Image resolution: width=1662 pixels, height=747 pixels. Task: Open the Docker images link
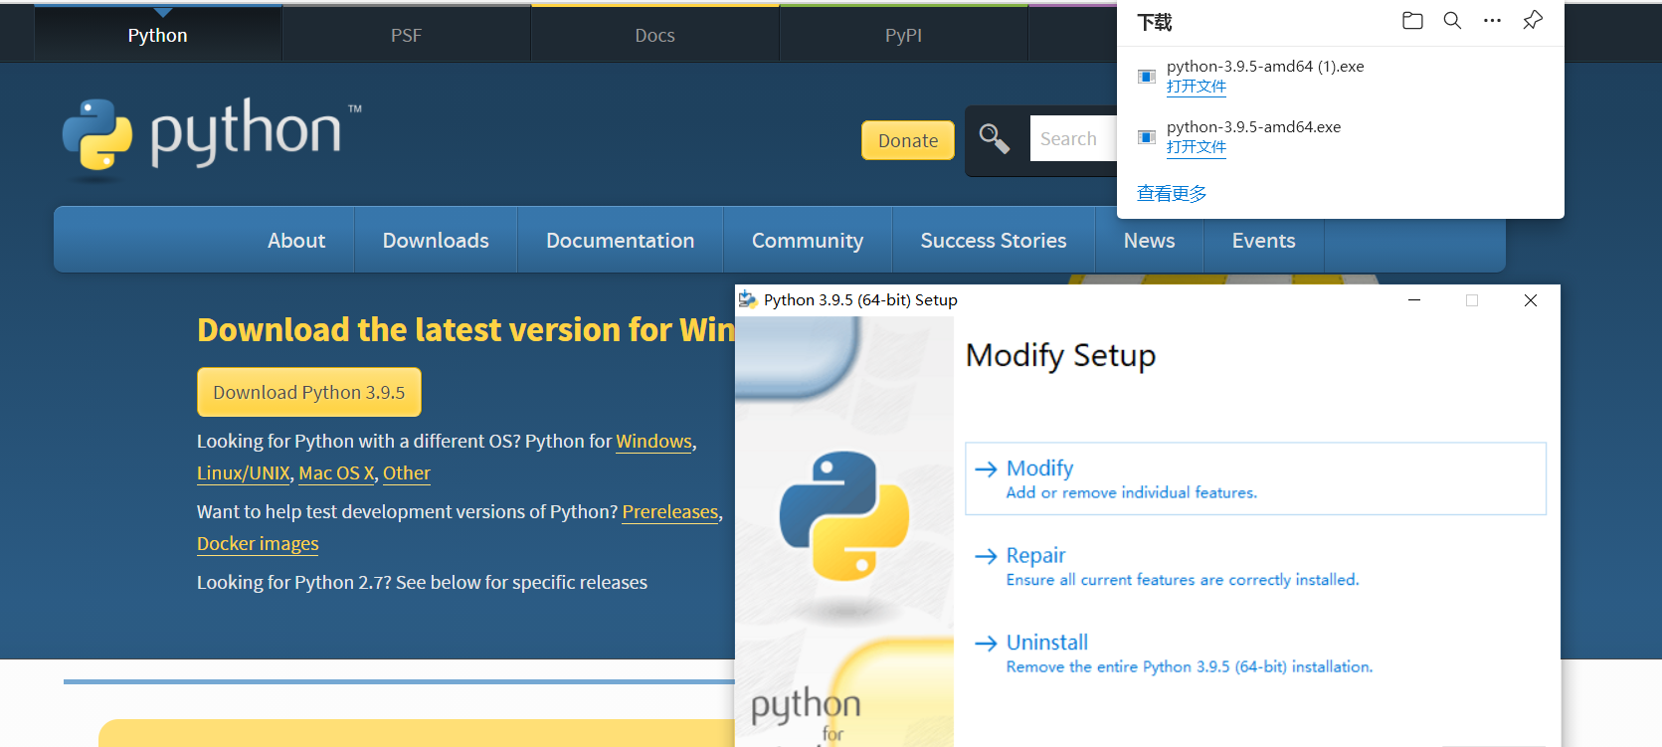[258, 543]
